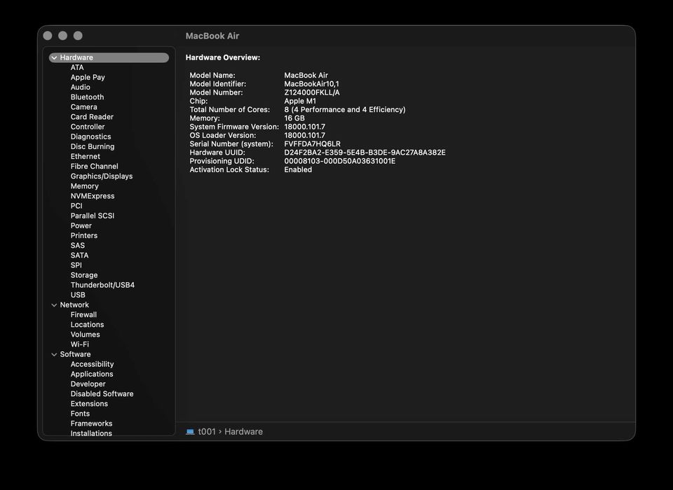
Task: Click serial number FVFFDA7HQ6LR
Action: tap(312, 144)
